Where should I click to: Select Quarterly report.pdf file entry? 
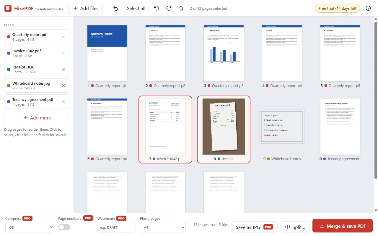pyautogui.click(x=37, y=37)
